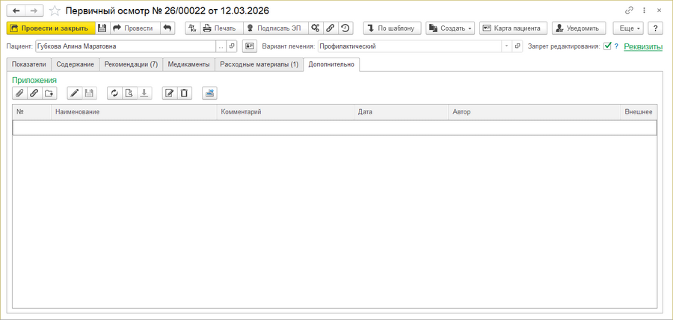This screenshot has width=673, height=320.
Task: Sort by Автор column header
Action: 535,112
